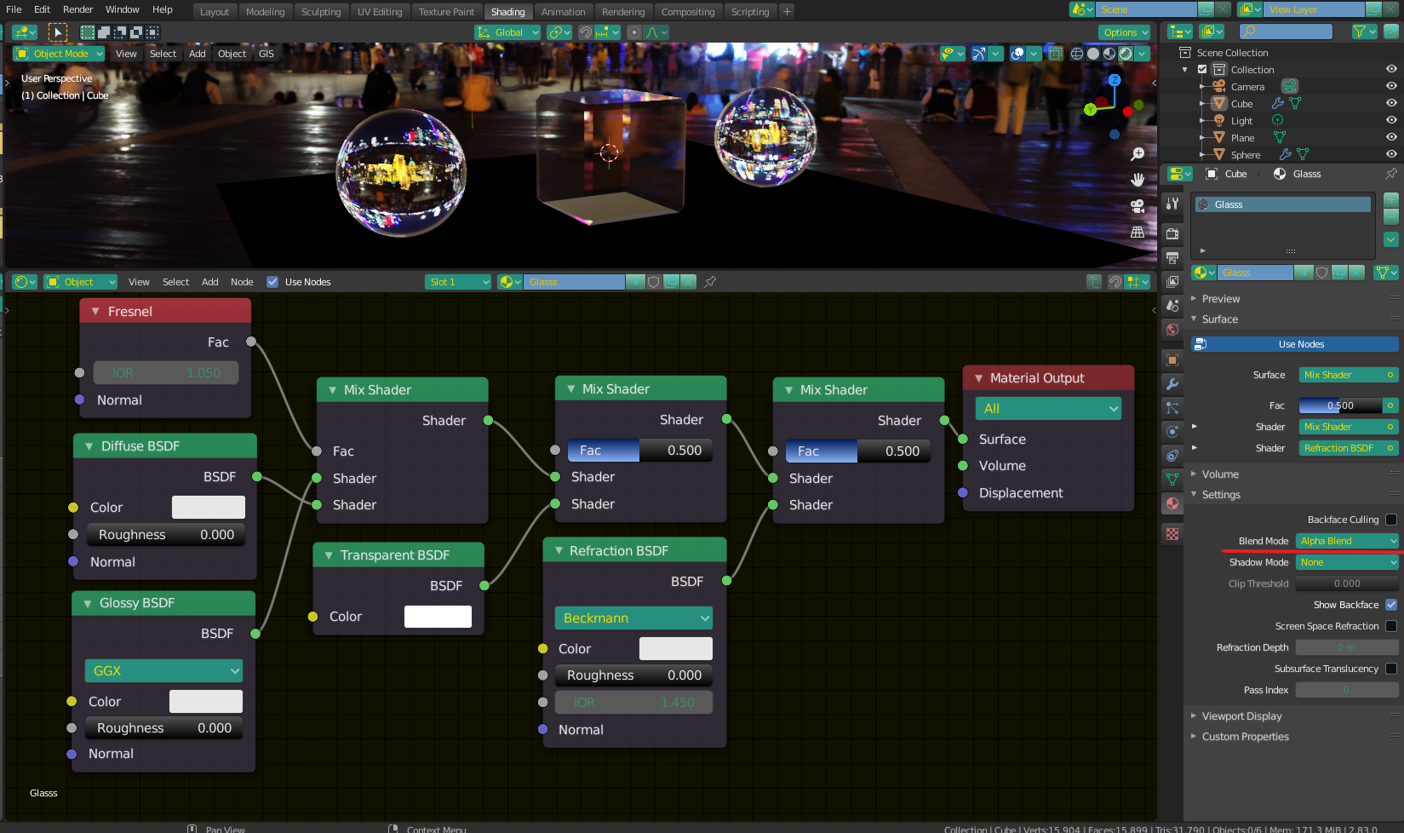Disable the Show Backface checkbox
This screenshot has width=1404, height=833.
coord(1391,605)
